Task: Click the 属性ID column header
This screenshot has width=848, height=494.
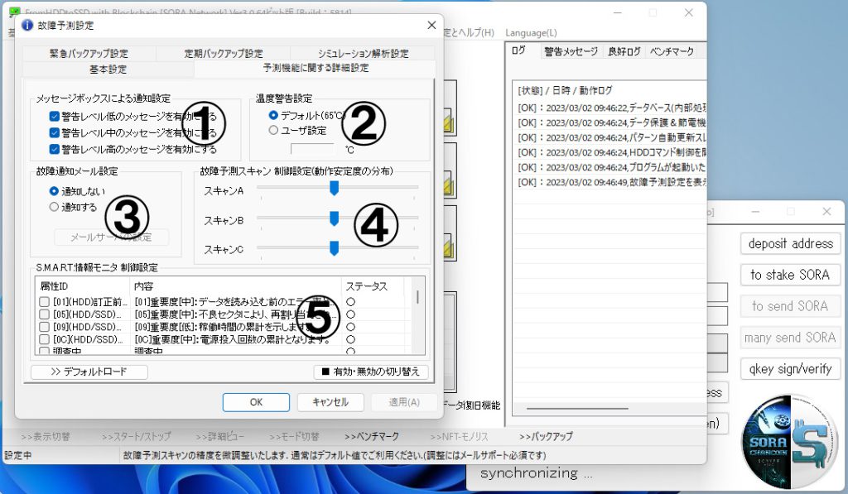Action: coord(83,286)
